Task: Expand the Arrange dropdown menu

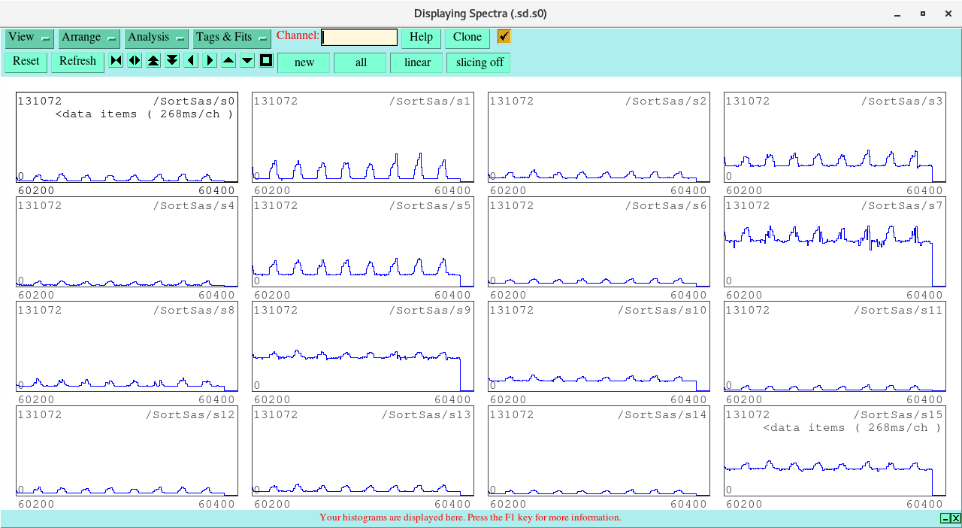Action: tap(89, 38)
